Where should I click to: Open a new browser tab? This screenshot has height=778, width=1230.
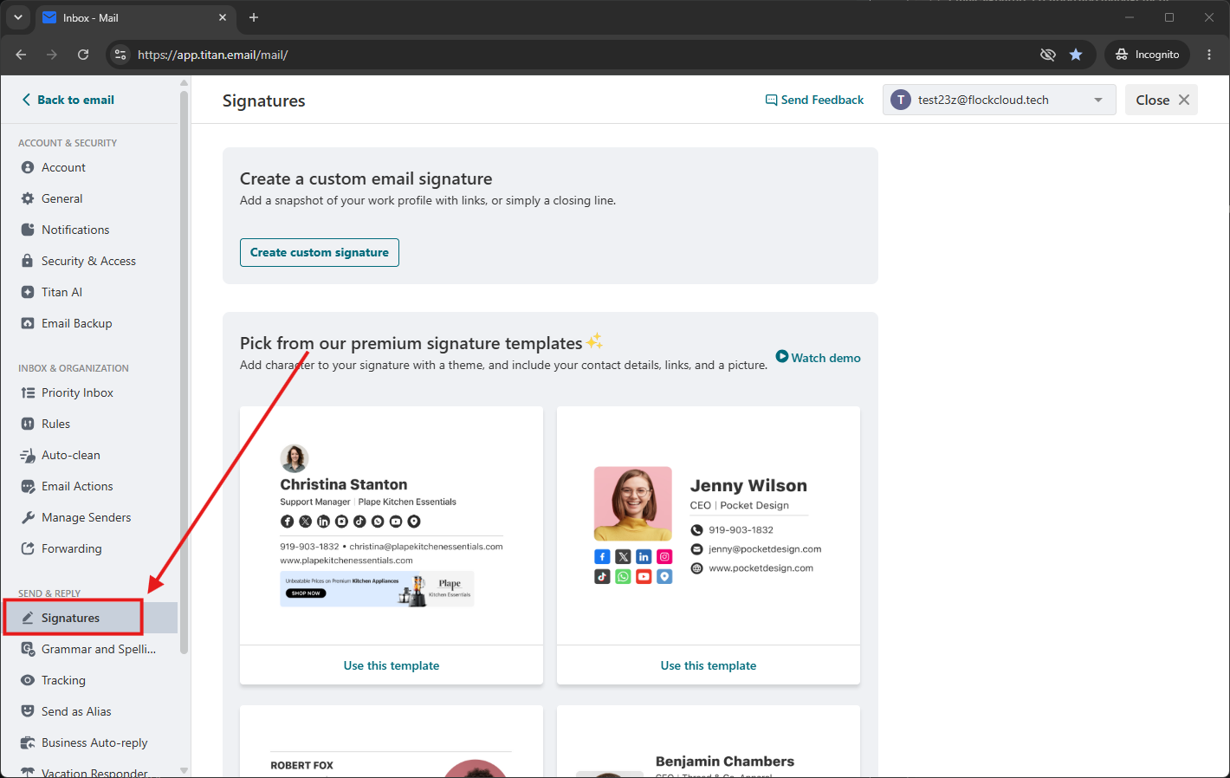[254, 17]
